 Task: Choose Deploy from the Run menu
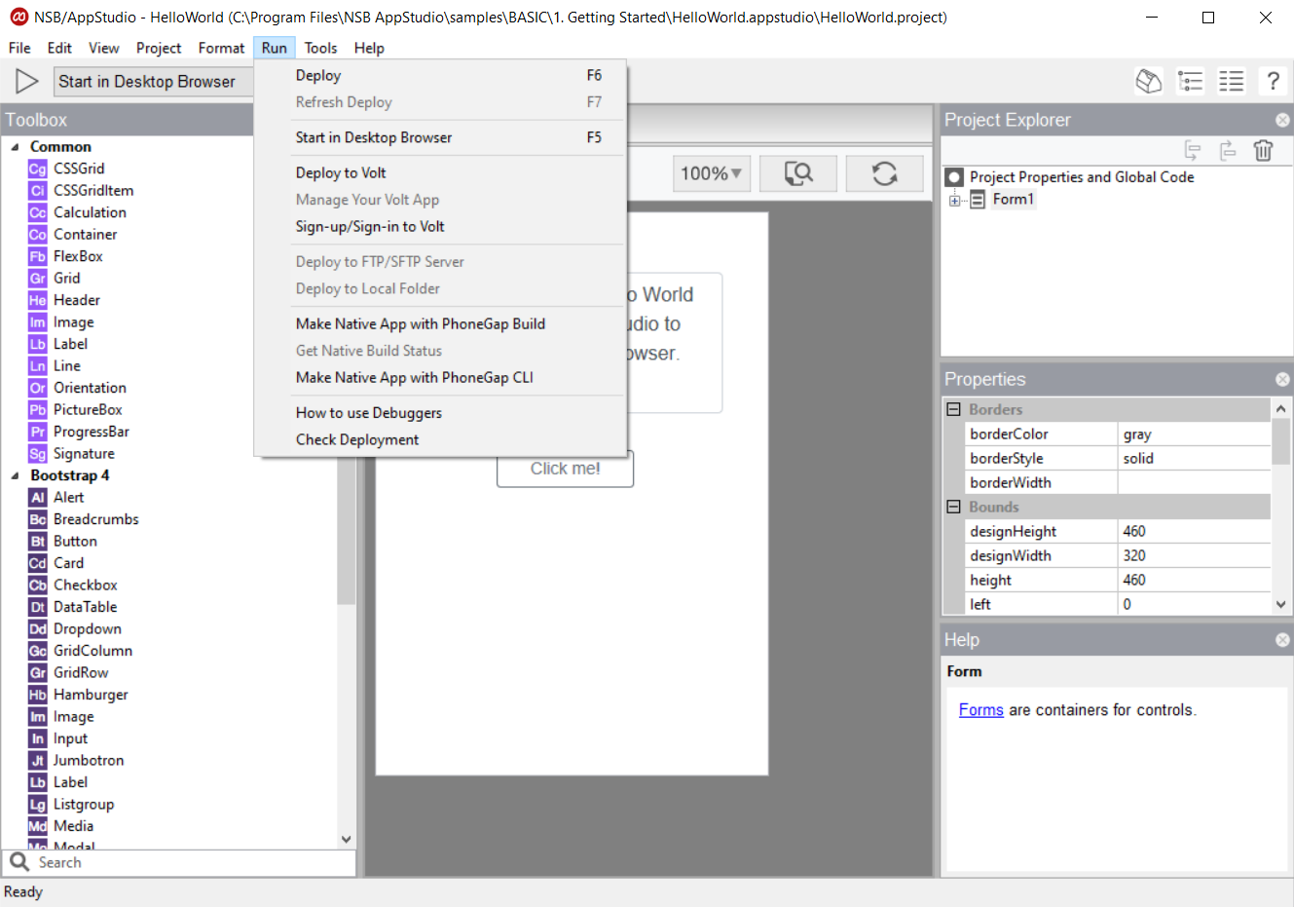pyautogui.click(x=439, y=76)
